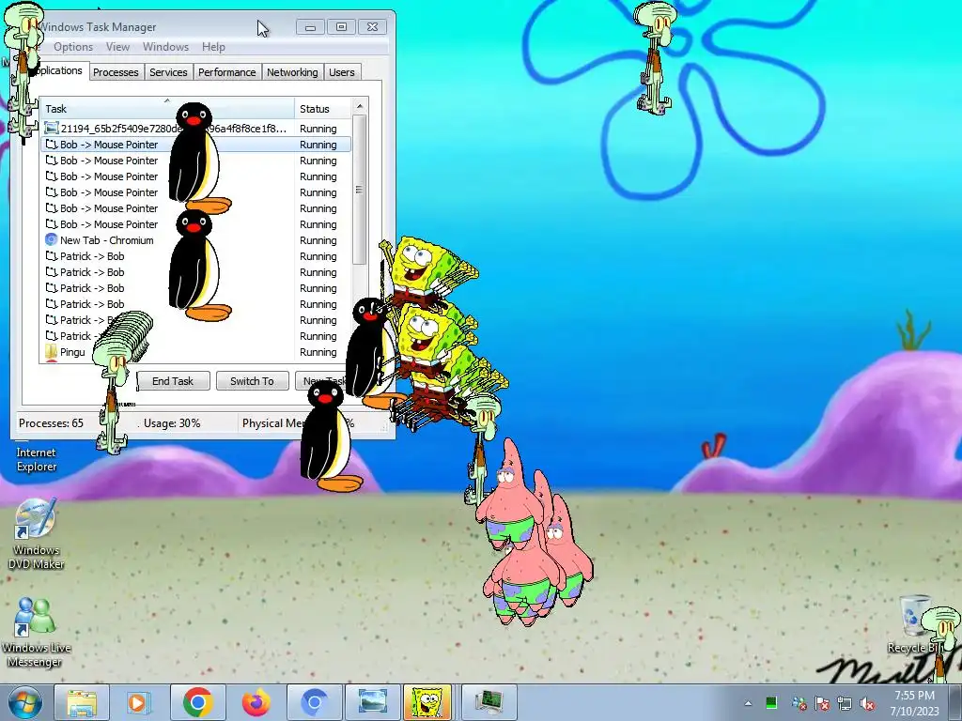Click the task list scrollbar thumb
This screenshot has width=962, height=721.
(x=360, y=190)
